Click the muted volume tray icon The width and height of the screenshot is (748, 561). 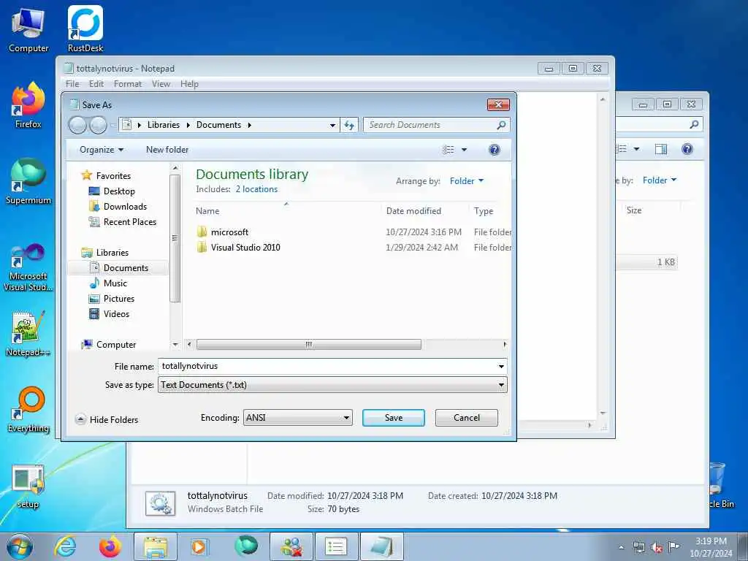pyautogui.click(x=657, y=548)
